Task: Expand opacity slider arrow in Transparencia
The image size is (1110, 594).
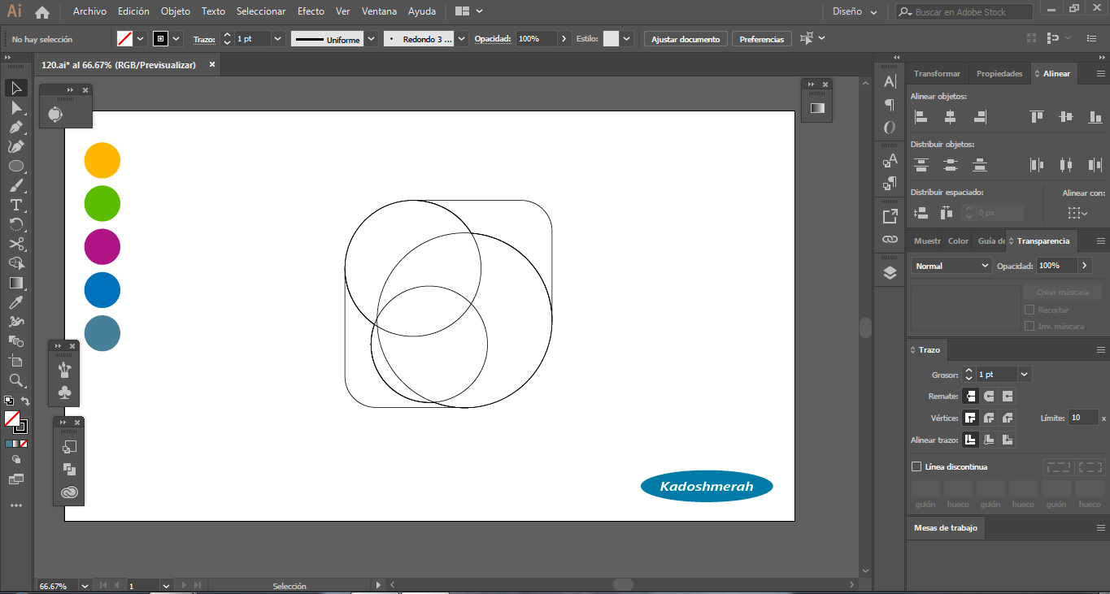Action: point(1085,266)
